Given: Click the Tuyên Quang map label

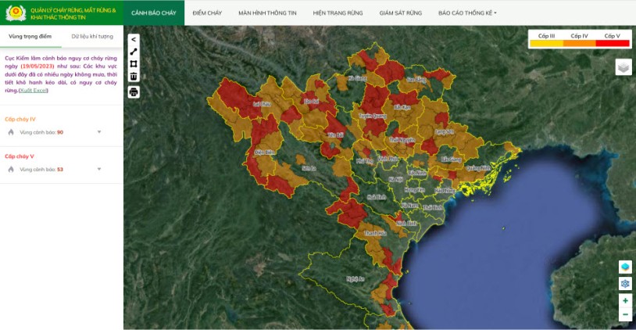Looking at the screenshot, I should click(x=373, y=116).
